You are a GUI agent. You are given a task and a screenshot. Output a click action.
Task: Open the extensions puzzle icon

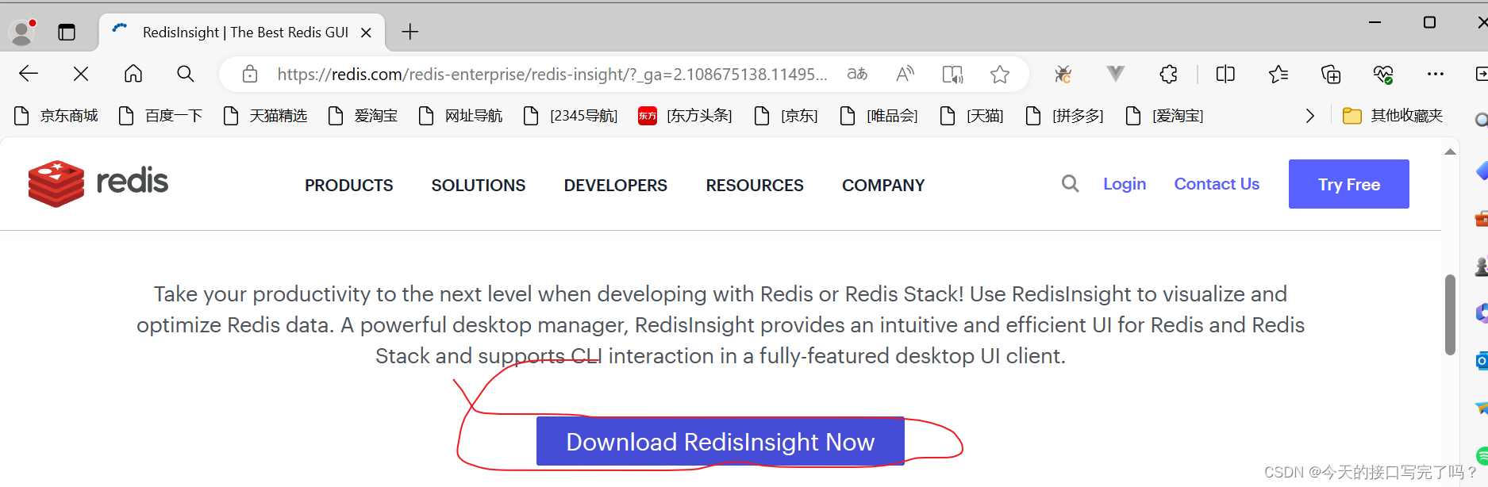coord(1168,74)
